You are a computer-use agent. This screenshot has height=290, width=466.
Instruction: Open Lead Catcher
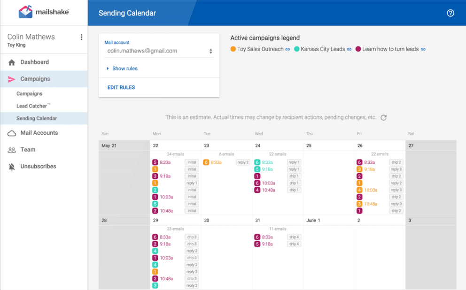pos(33,106)
